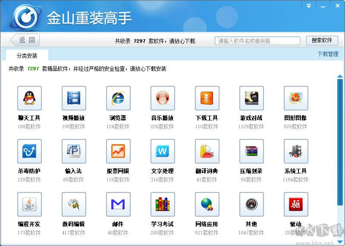Click the 音乐播放 music player icon

[163, 98]
